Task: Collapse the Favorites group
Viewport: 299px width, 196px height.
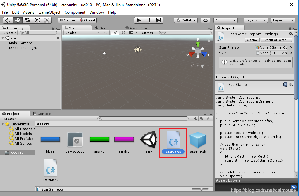Action: pyautogui.click(x=3, y=124)
